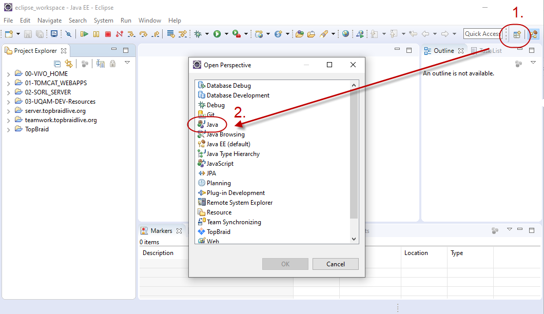Click the Open Web Browser globe icon
The height and width of the screenshot is (314, 544).
tap(345, 34)
